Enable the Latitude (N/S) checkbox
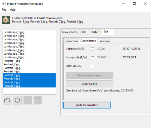151x128 pixels. [93, 49]
